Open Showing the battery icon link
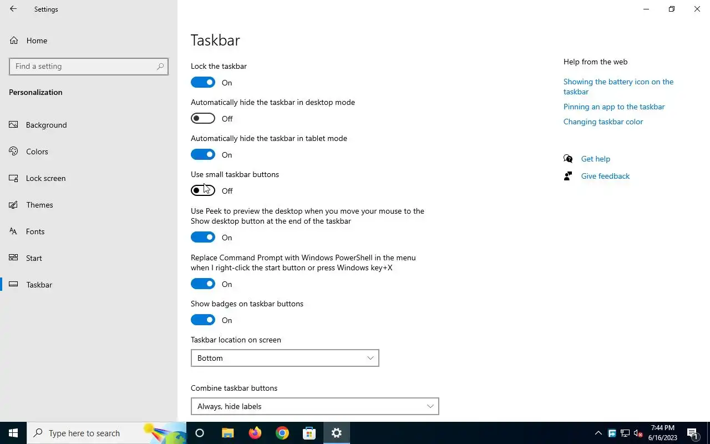This screenshot has width=710, height=444. (618, 87)
